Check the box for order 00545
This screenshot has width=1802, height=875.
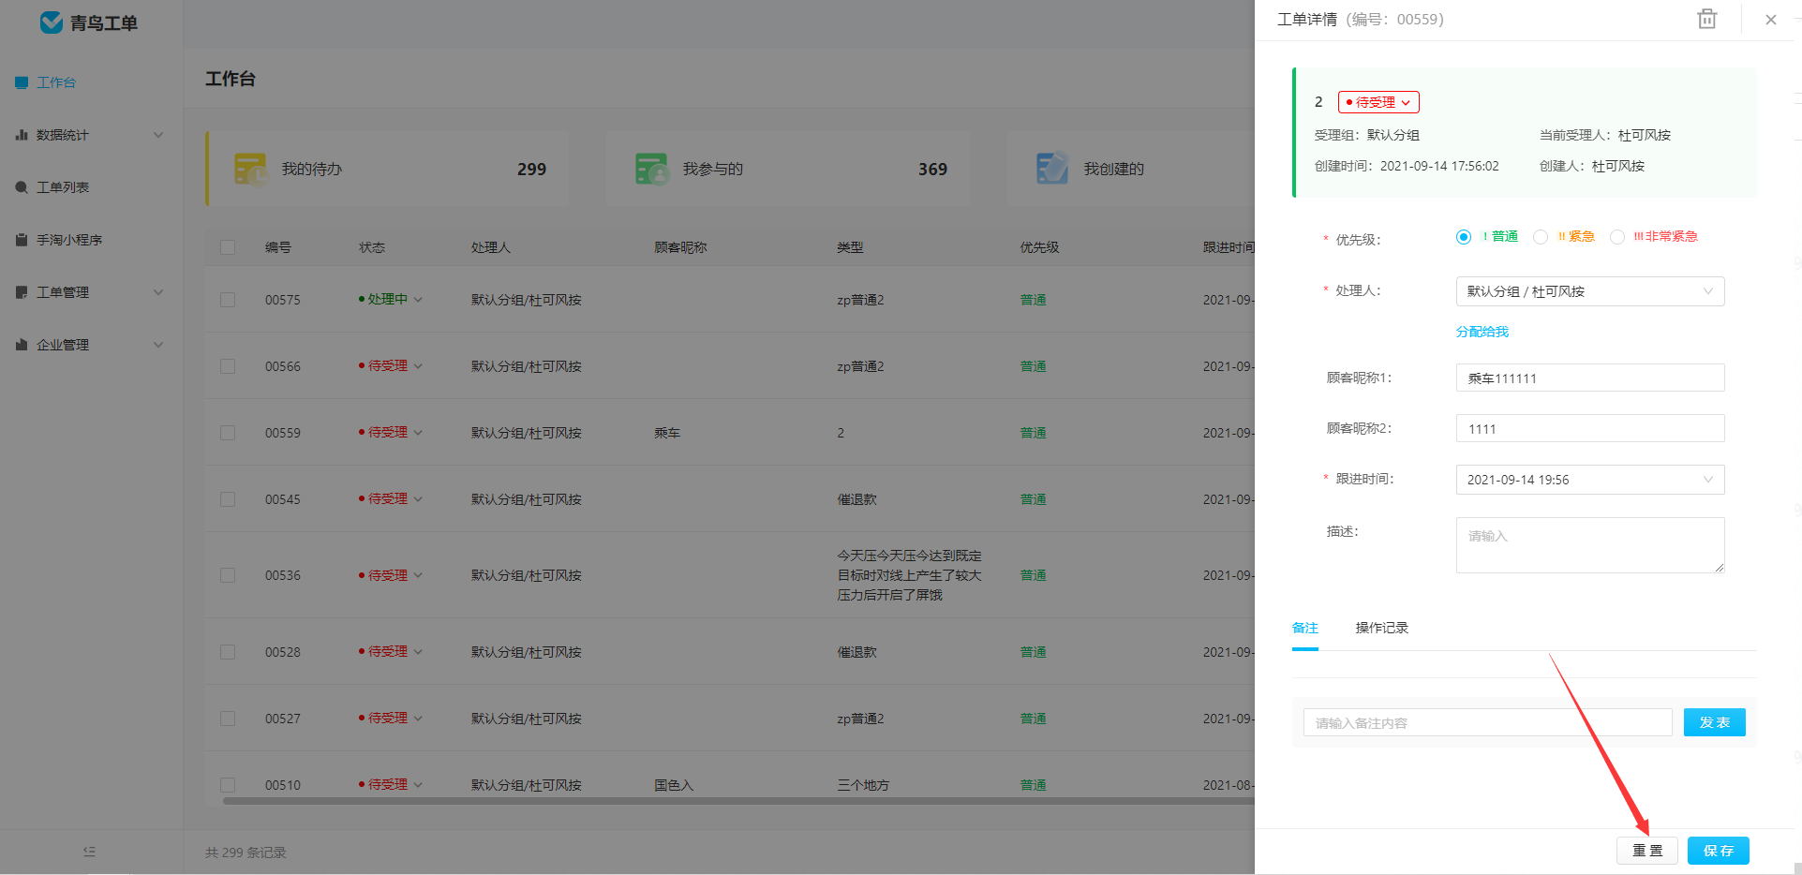[x=228, y=499]
